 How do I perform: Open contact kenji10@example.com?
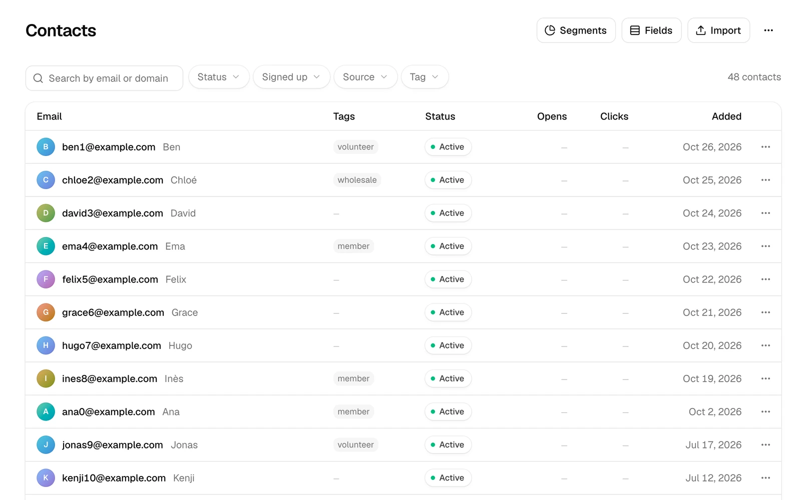(114, 478)
